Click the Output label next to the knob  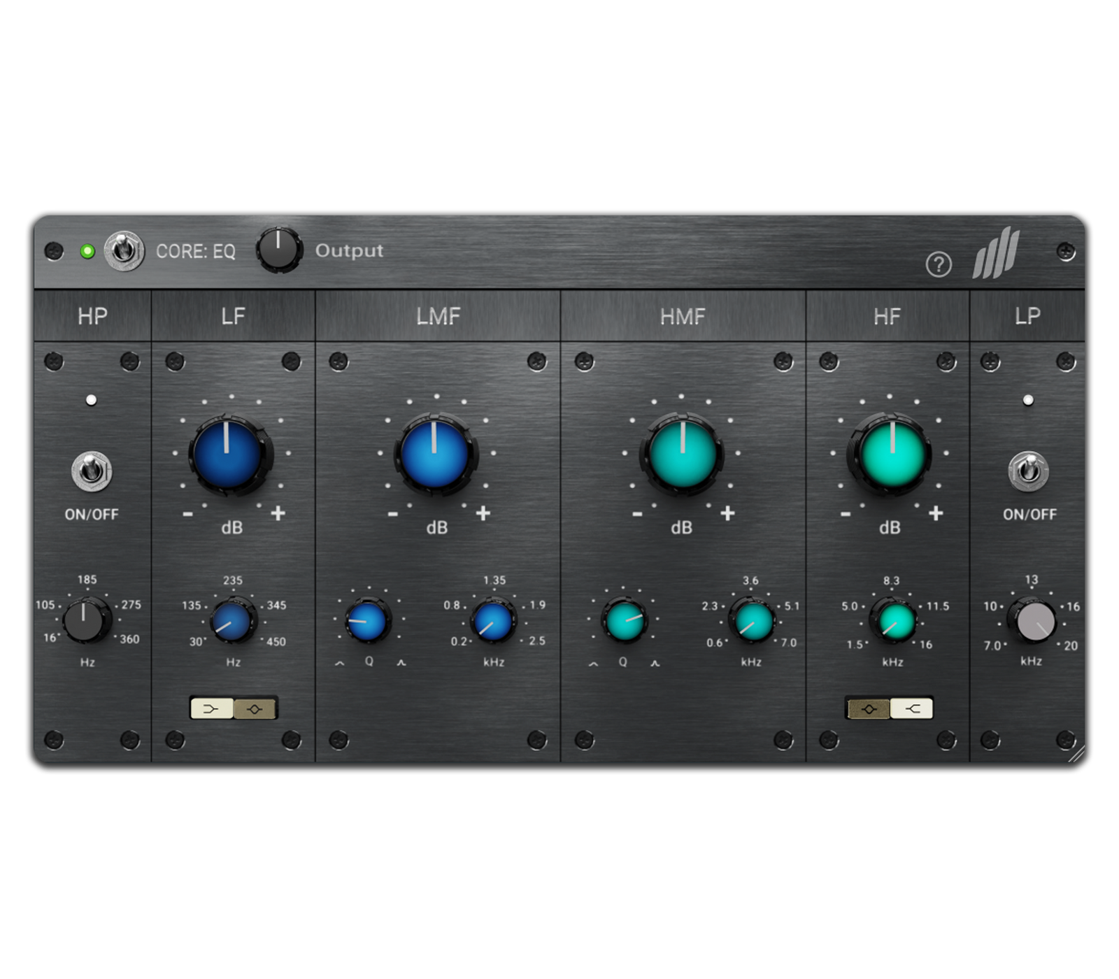[x=349, y=251]
